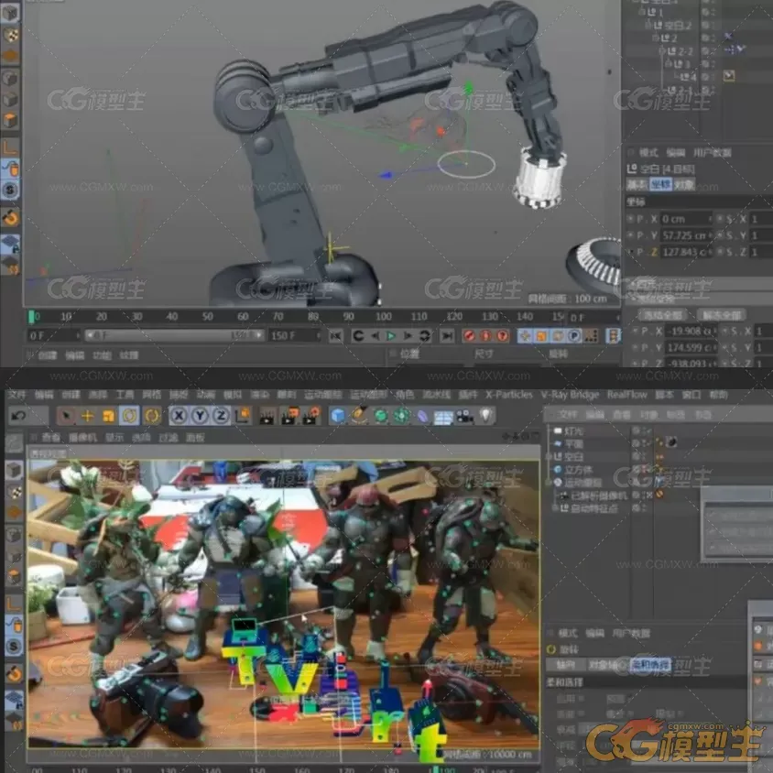Select 立方体 object in lower object manager
Image resolution: width=773 pixels, height=773 pixels.
pos(578,470)
